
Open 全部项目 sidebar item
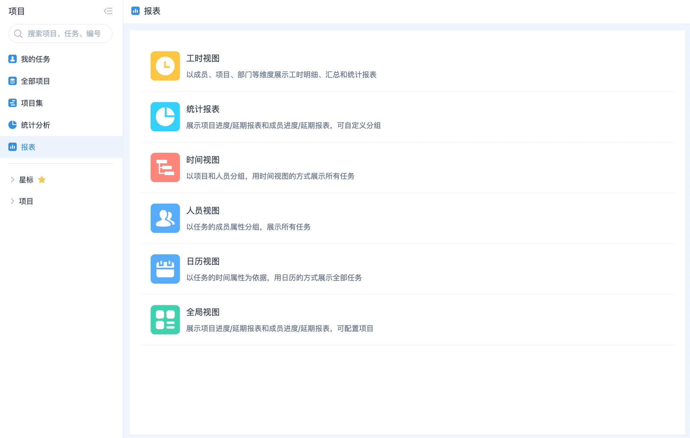[x=35, y=81]
